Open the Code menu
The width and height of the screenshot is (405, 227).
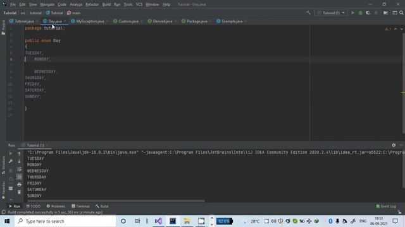coord(62,4)
